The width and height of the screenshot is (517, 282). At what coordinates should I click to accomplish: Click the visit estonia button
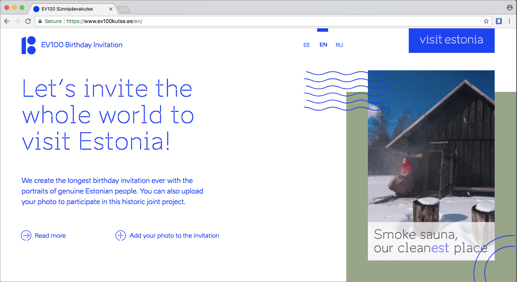pyautogui.click(x=452, y=40)
